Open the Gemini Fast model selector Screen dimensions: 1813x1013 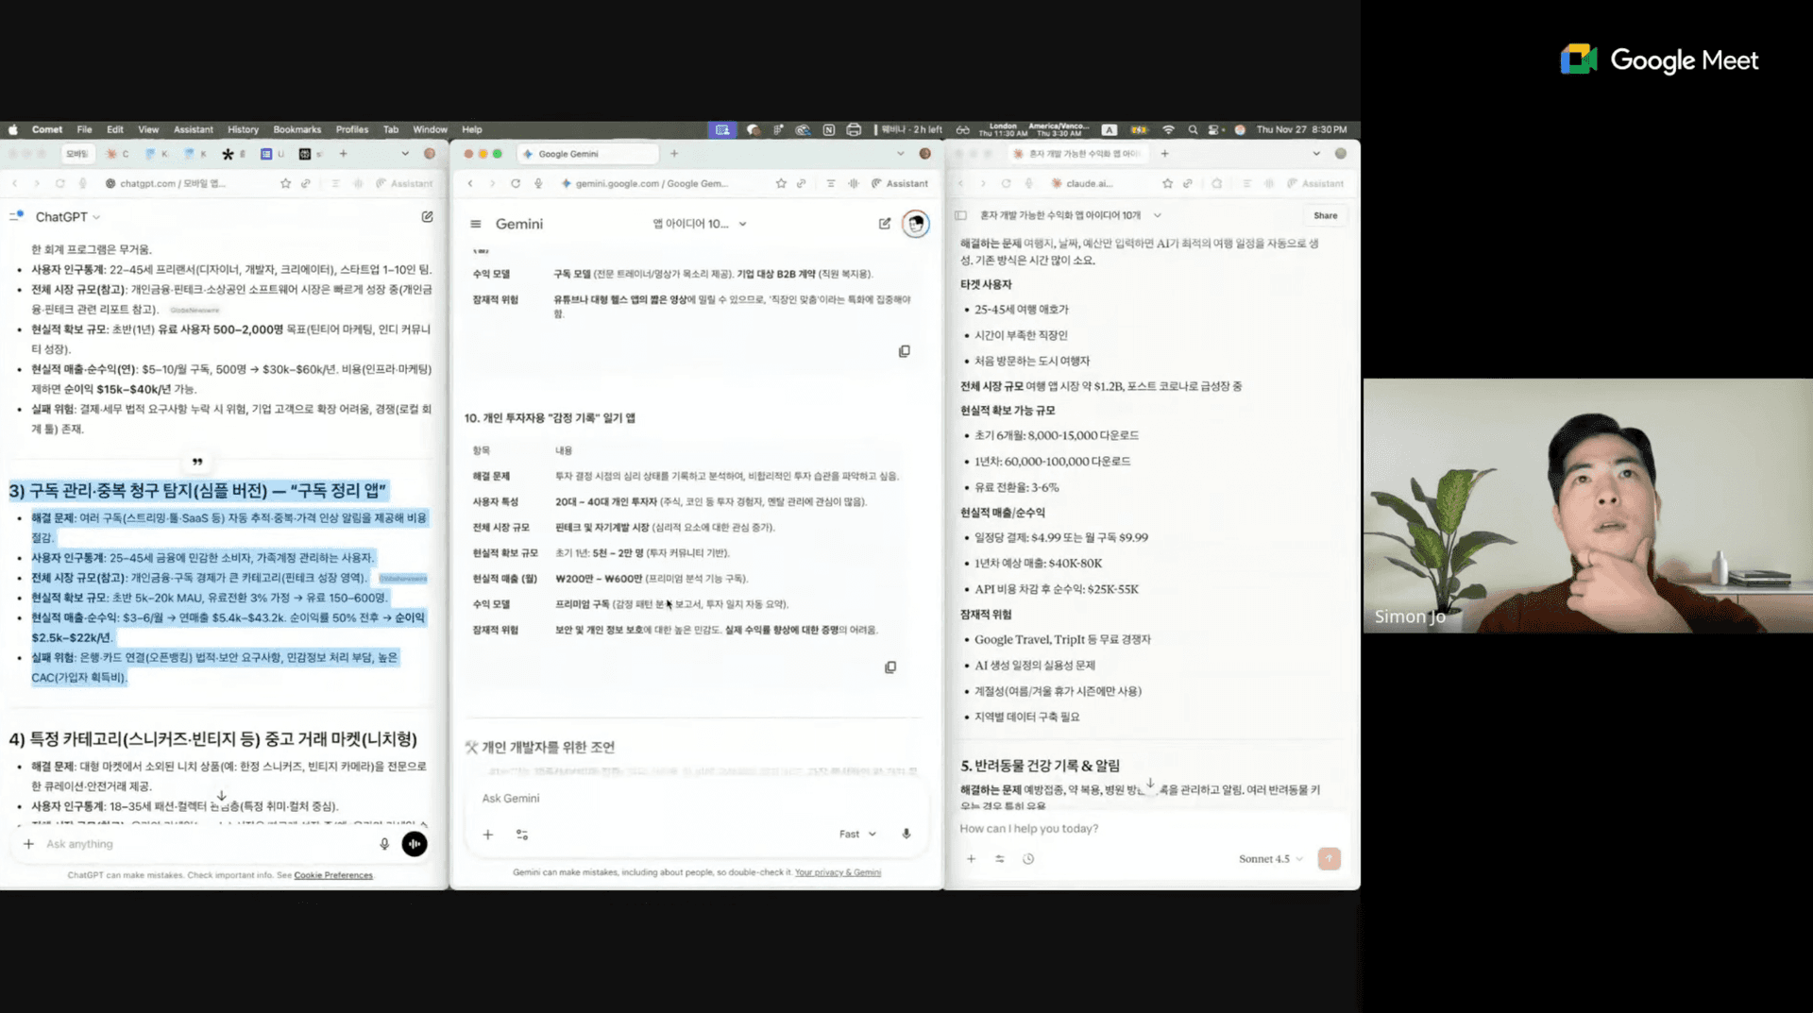click(x=857, y=835)
